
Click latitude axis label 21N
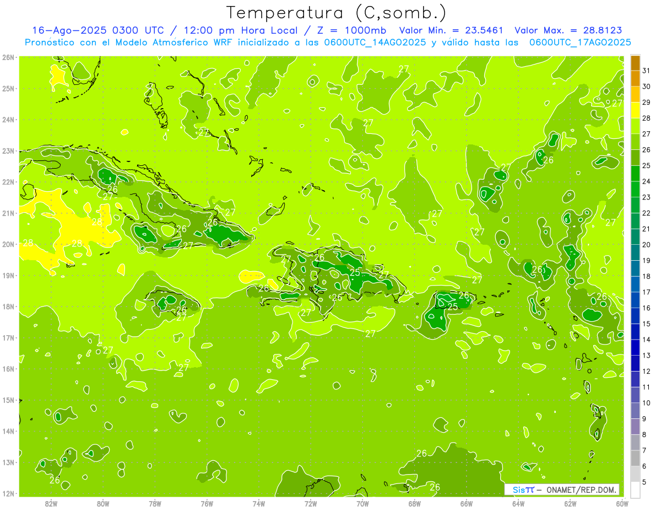click(x=9, y=213)
